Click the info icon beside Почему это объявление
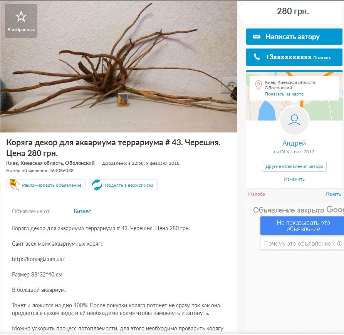Screen dimensions: 344x335 340,244
